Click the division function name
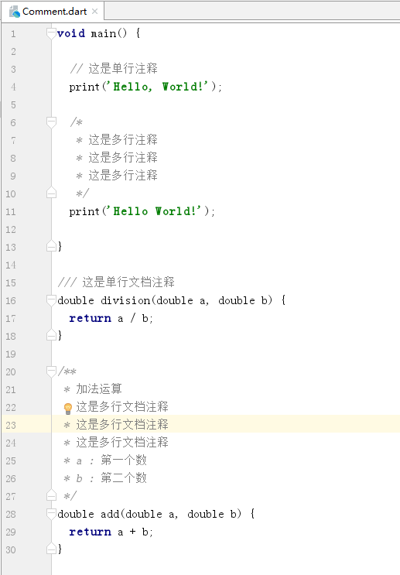The height and width of the screenshot is (575, 400). (125, 300)
